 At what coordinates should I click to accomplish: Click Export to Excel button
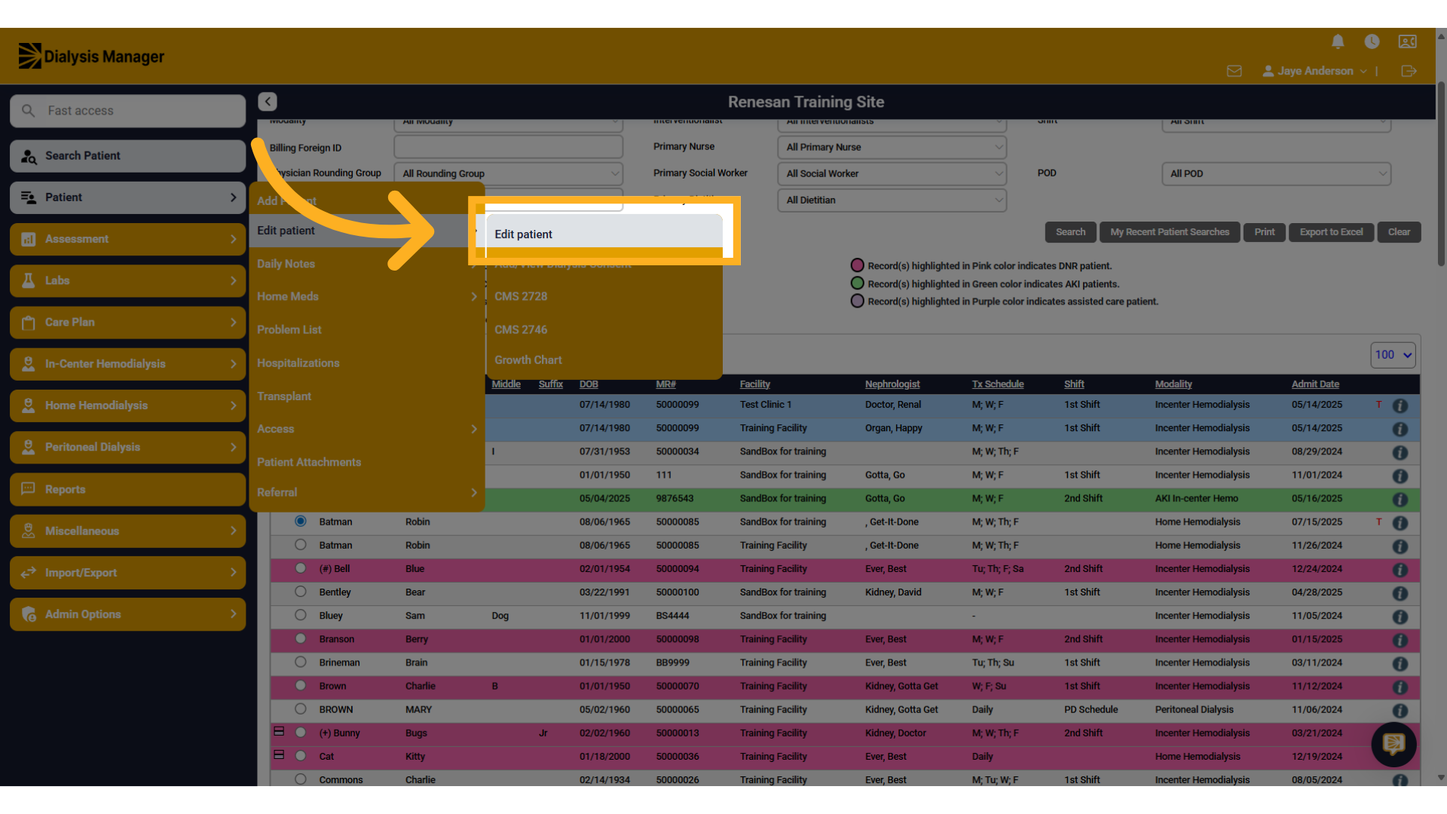(1331, 232)
